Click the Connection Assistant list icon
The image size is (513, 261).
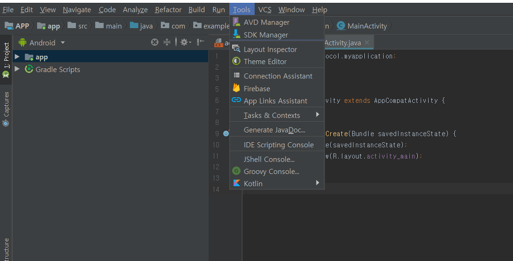(237, 76)
